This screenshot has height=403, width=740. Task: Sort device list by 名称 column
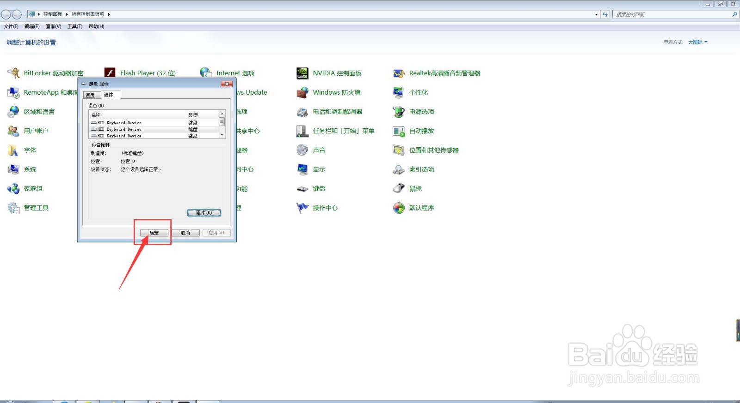pos(137,115)
